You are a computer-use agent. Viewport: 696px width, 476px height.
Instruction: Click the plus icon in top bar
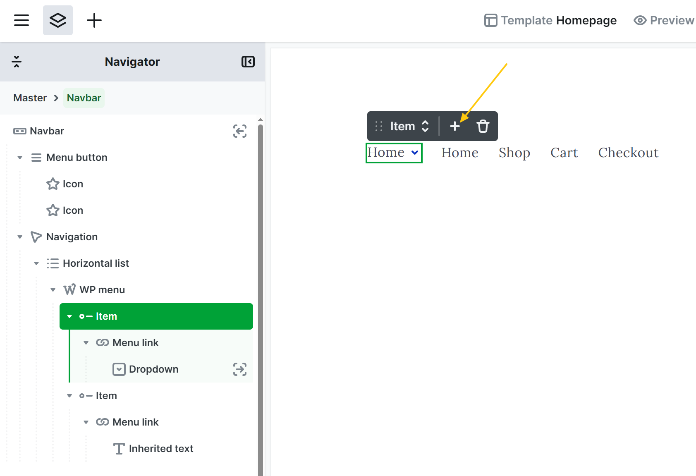click(x=94, y=20)
